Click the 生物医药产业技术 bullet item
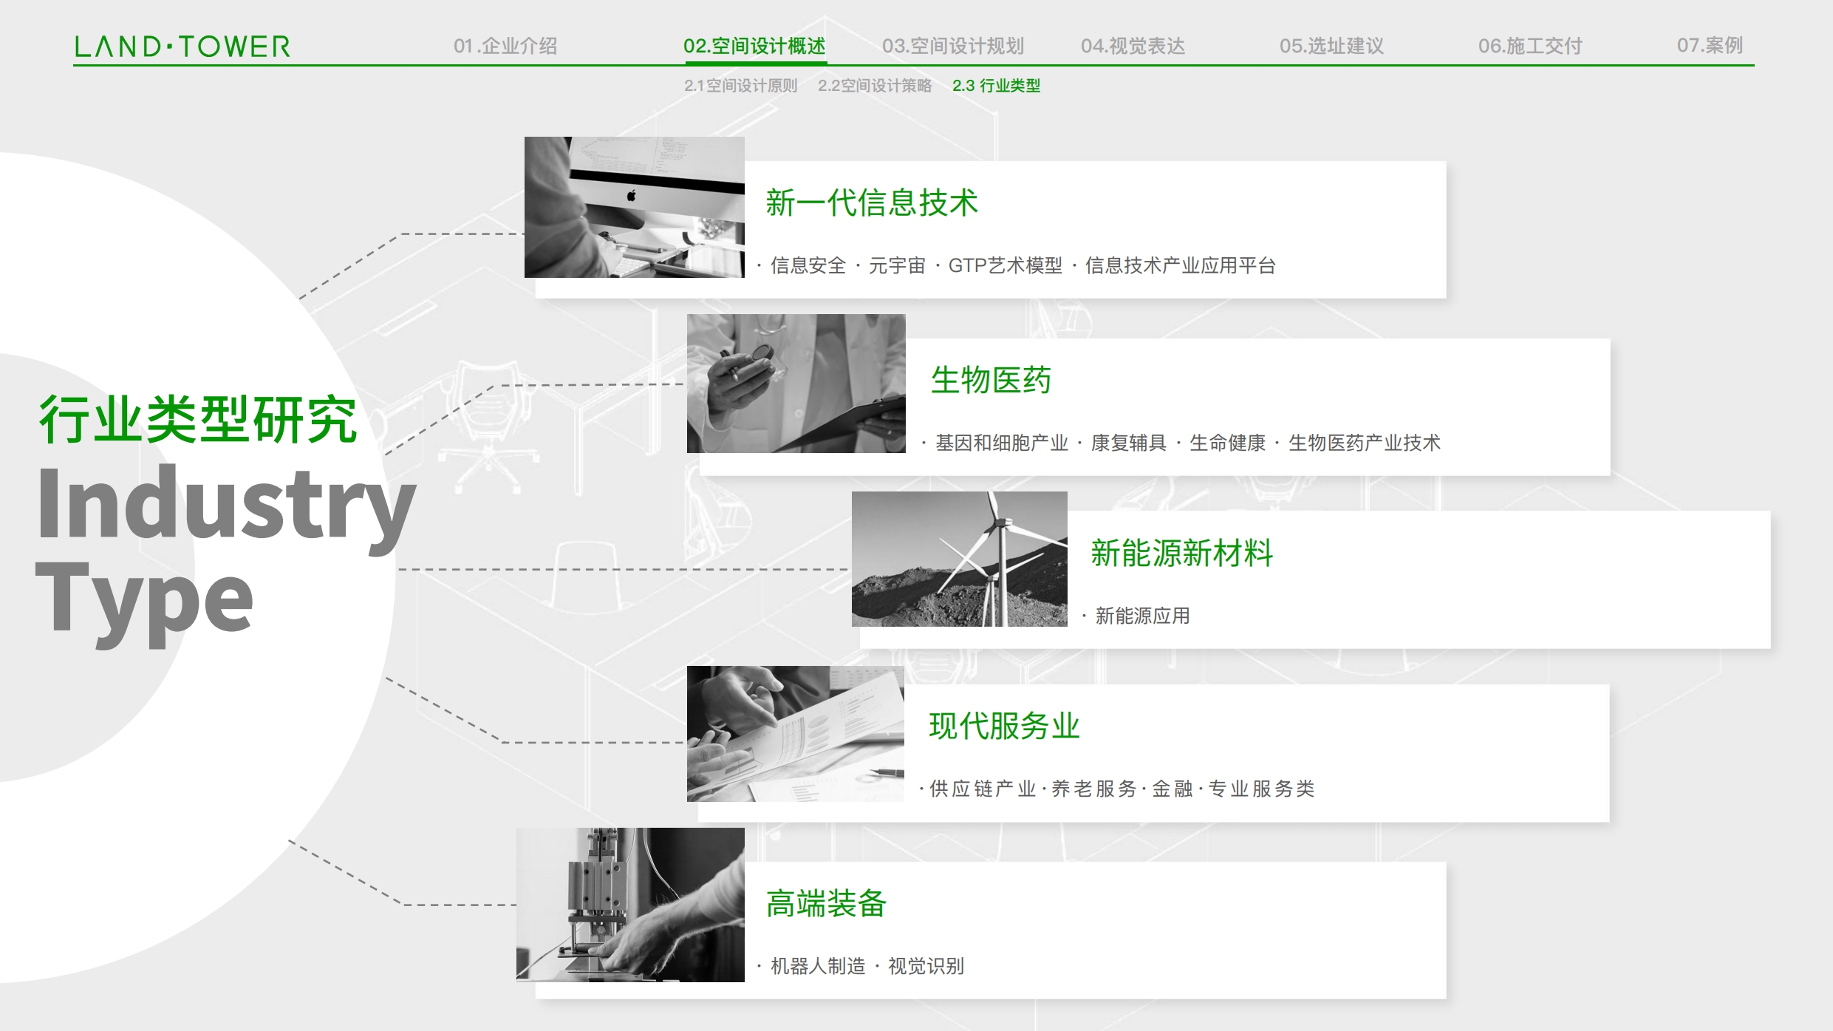This screenshot has height=1031, width=1833. point(1365,443)
